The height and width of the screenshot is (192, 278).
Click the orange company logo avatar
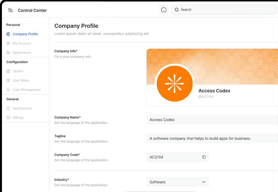click(x=174, y=84)
